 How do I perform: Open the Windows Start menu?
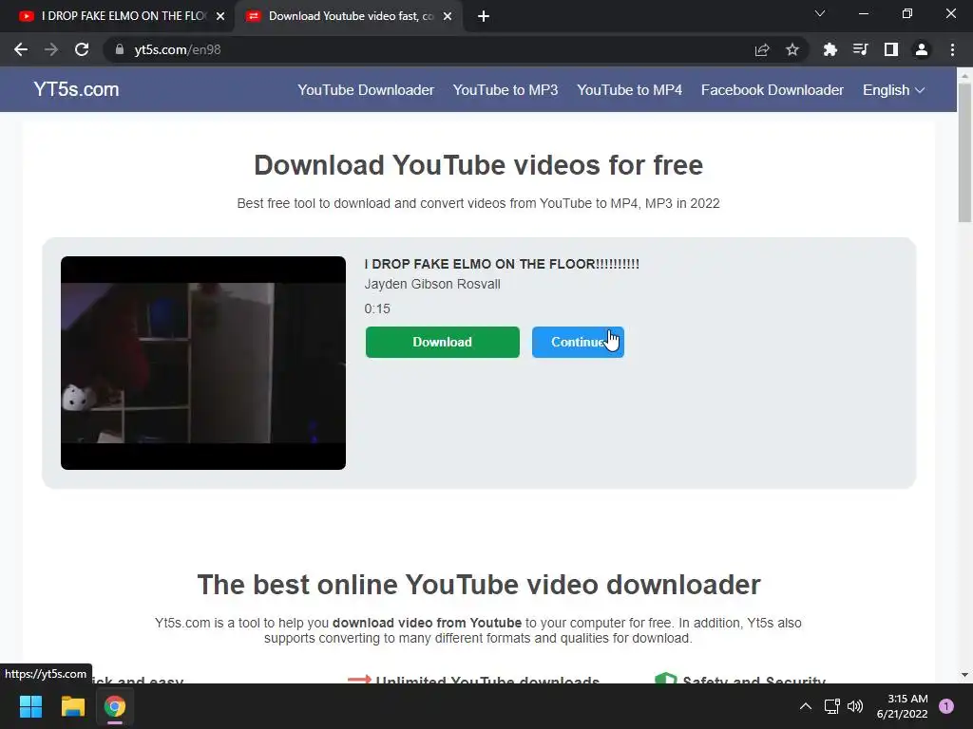click(x=30, y=706)
